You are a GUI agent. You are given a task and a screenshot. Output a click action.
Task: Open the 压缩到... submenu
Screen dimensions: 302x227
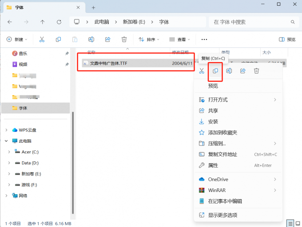click(x=238, y=143)
